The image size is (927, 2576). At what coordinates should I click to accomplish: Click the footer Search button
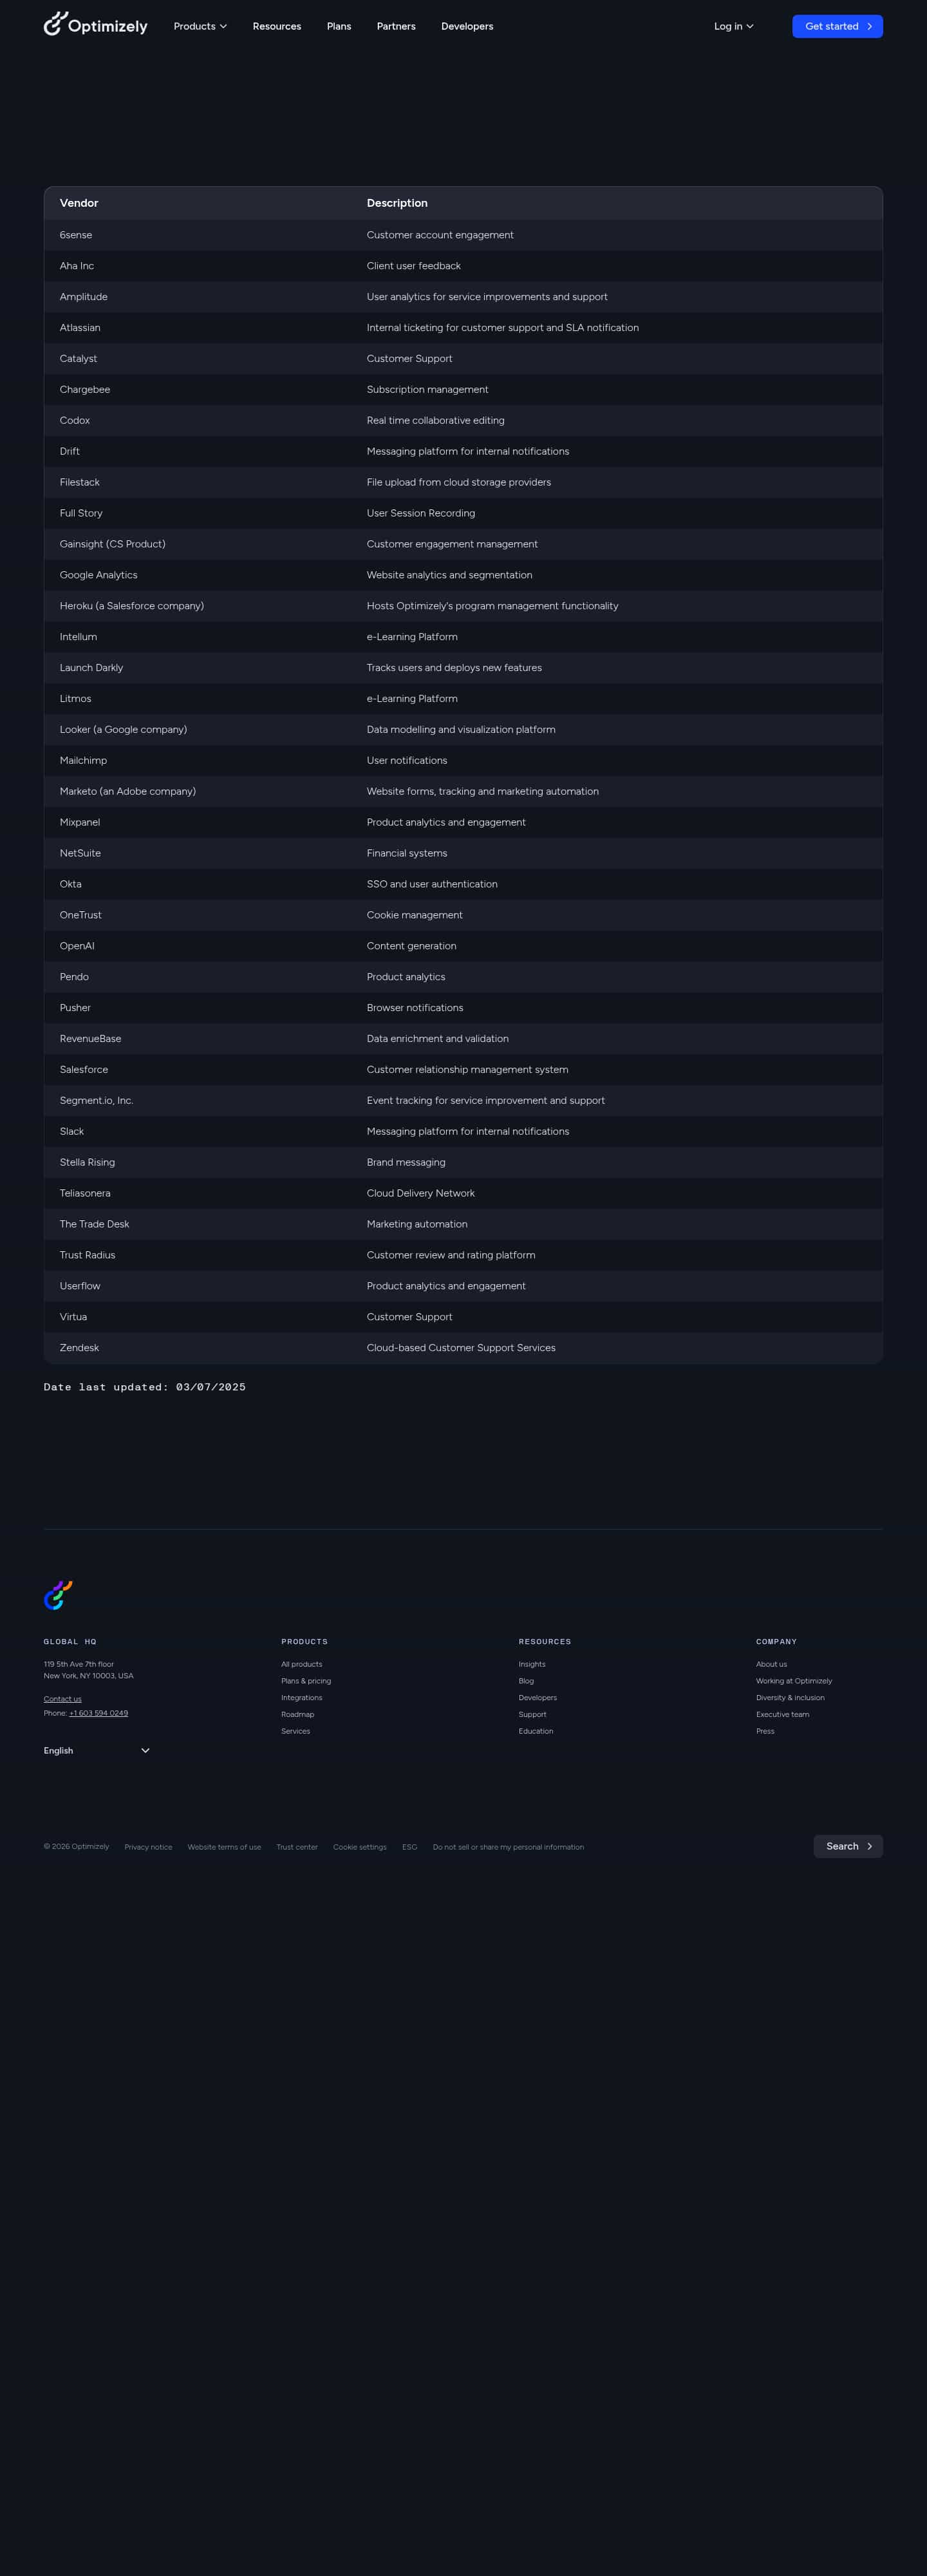845,1846
